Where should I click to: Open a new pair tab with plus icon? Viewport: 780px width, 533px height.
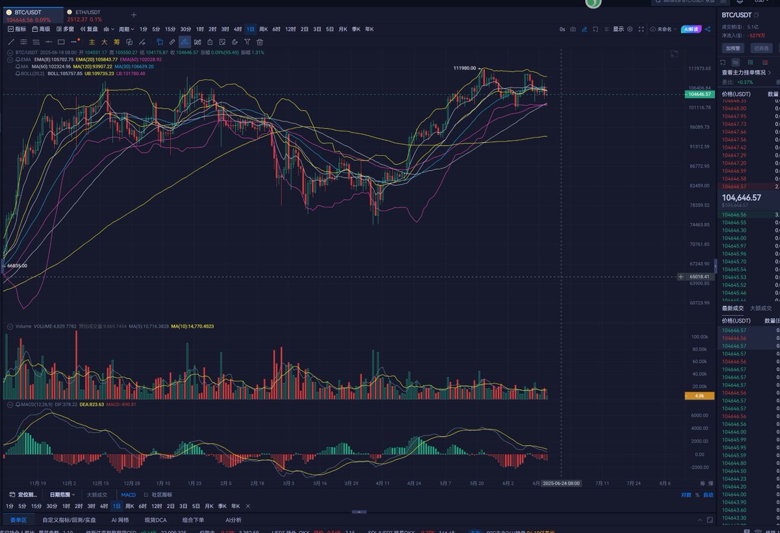tap(133, 14)
